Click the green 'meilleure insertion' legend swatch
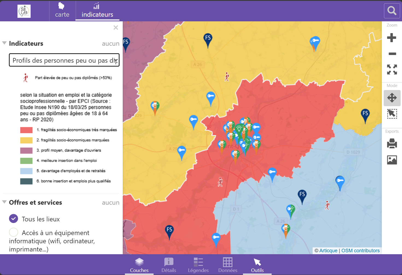 [x=26, y=161]
